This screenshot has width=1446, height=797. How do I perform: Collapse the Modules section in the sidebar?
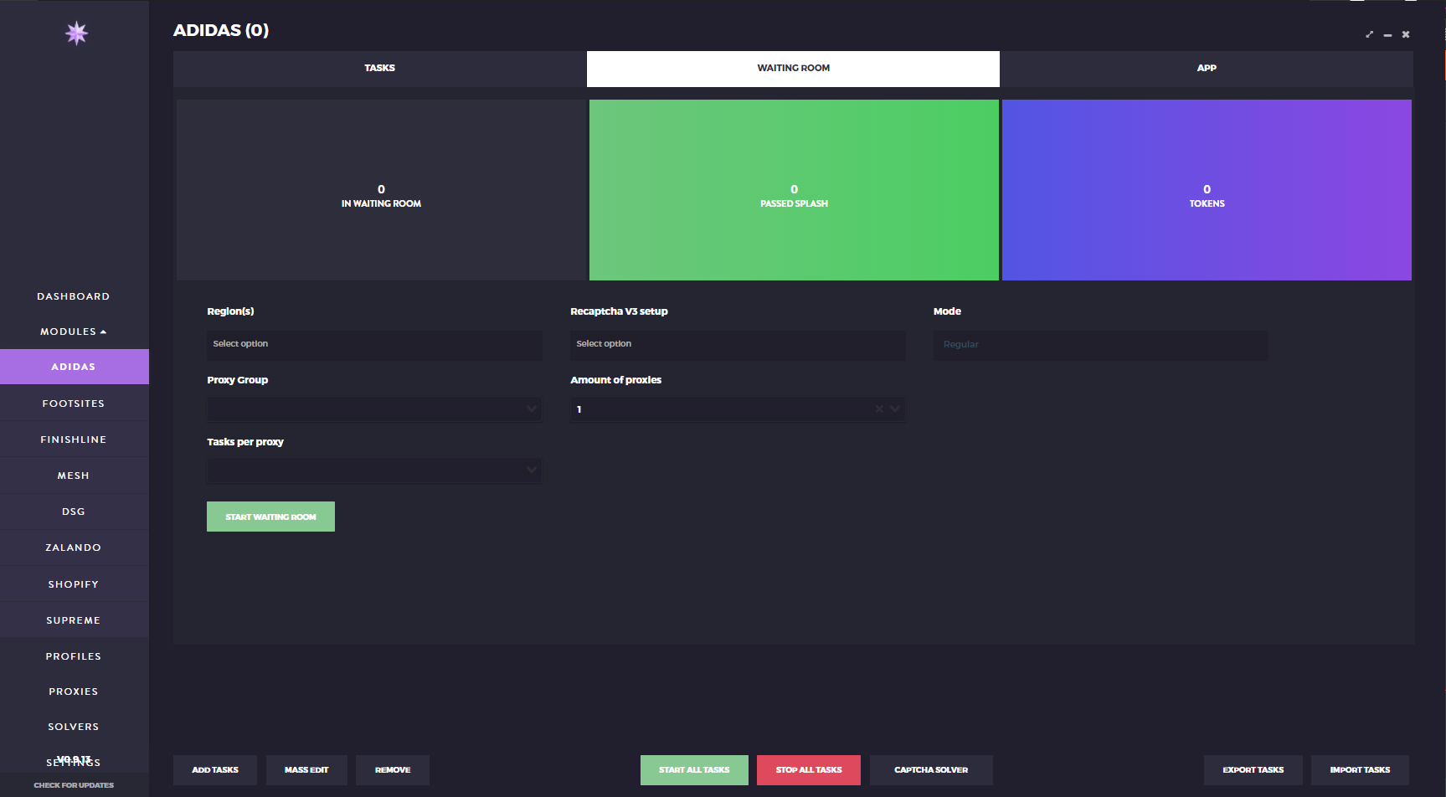(74, 332)
